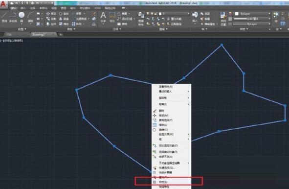The image size is (289, 189).
Task: Open Draw Order 绘图次序(W) submenu
Action: 171,134
